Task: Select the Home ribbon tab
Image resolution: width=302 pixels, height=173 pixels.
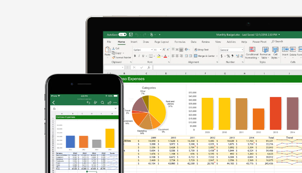Action: tap(121, 42)
